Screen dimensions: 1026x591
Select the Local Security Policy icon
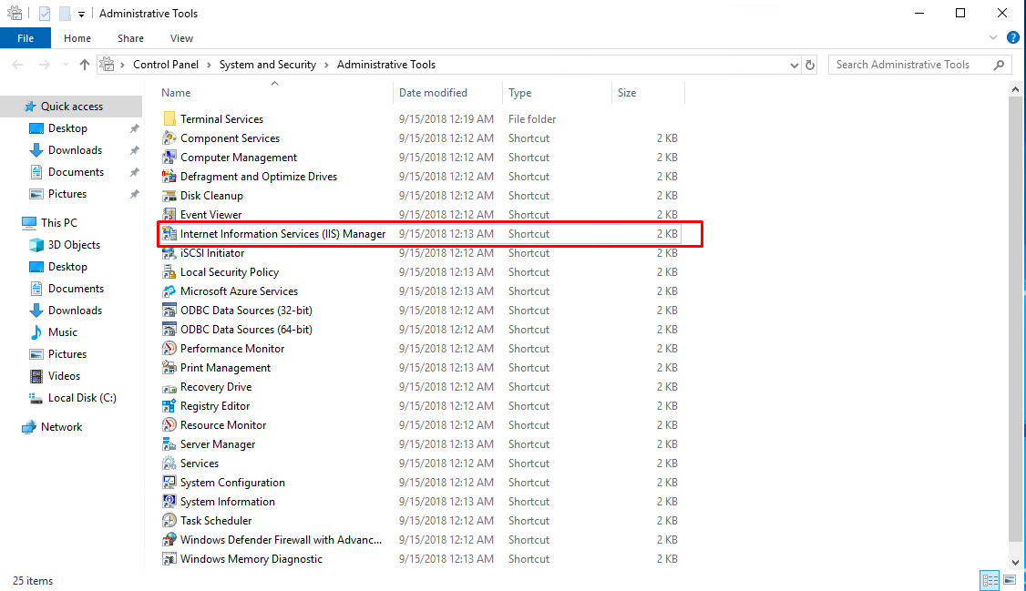169,272
